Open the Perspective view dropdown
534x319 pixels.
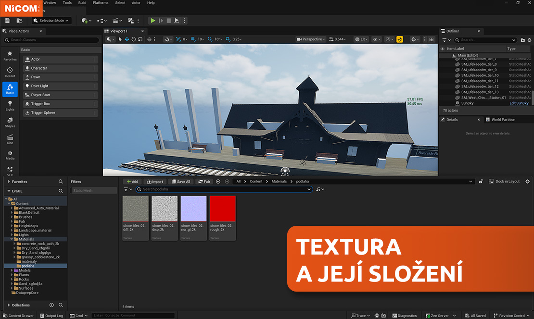click(311, 39)
